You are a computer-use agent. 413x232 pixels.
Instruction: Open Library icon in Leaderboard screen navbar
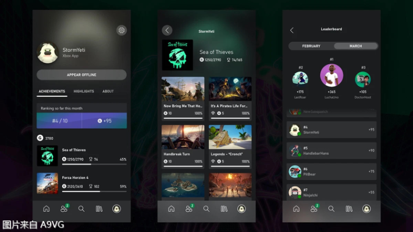pos(349,209)
